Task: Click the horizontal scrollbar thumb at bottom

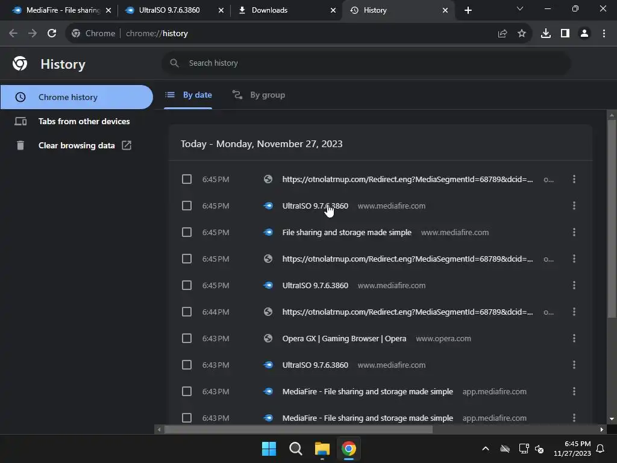Action: click(298, 429)
